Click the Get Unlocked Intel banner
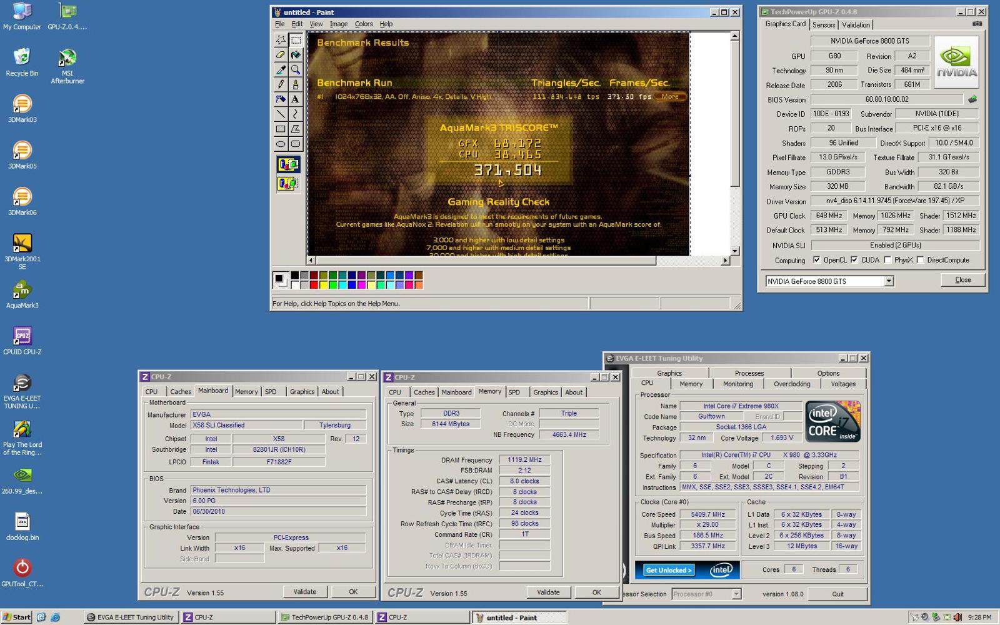Image resolution: width=1000 pixels, height=625 pixels. (687, 570)
